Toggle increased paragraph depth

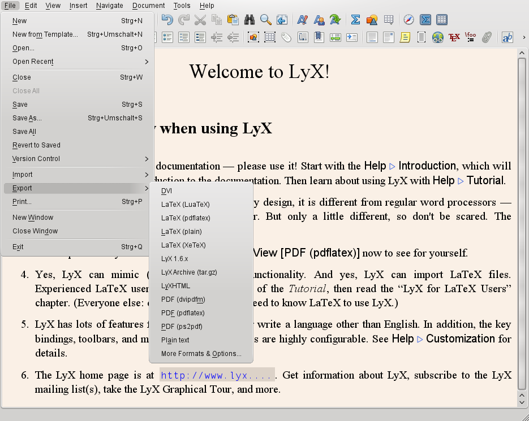[216, 37]
